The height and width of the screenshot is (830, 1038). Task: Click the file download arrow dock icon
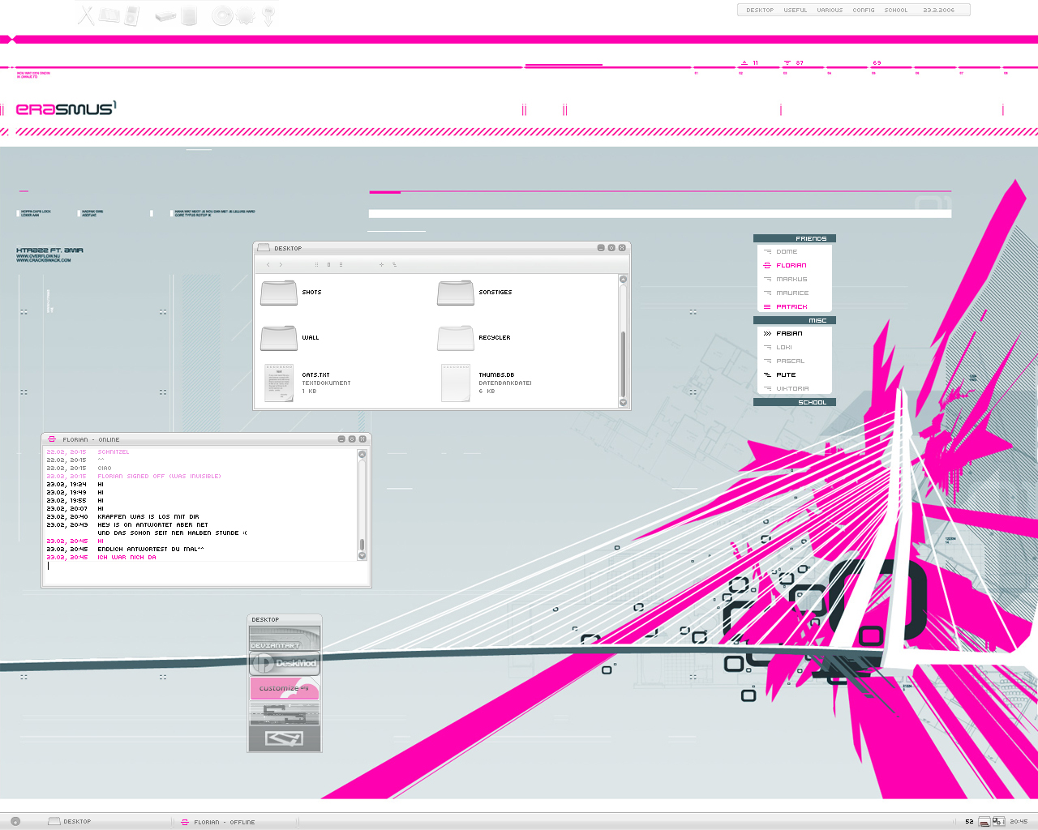[x=268, y=15]
